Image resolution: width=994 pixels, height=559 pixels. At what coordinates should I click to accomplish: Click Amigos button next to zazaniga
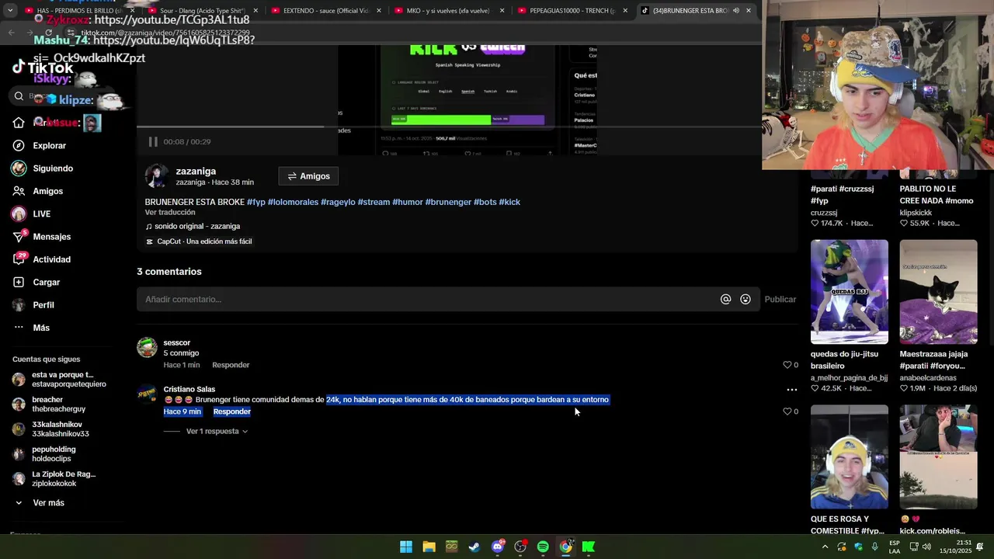(308, 176)
